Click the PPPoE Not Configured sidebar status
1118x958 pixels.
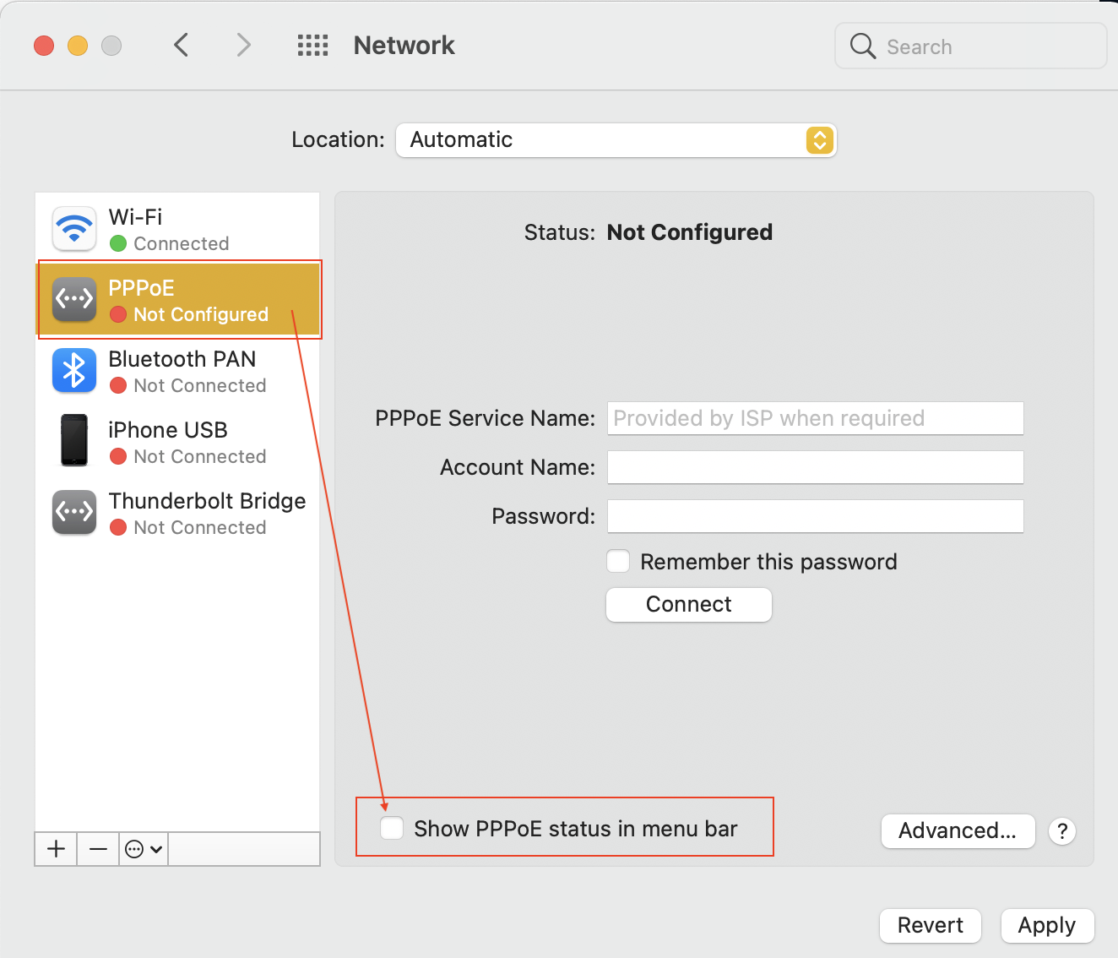click(x=201, y=314)
